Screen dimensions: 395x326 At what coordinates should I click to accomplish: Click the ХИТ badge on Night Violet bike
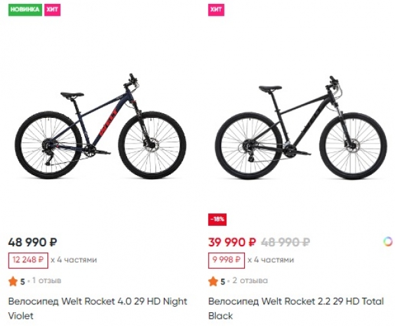click(52, 11)
